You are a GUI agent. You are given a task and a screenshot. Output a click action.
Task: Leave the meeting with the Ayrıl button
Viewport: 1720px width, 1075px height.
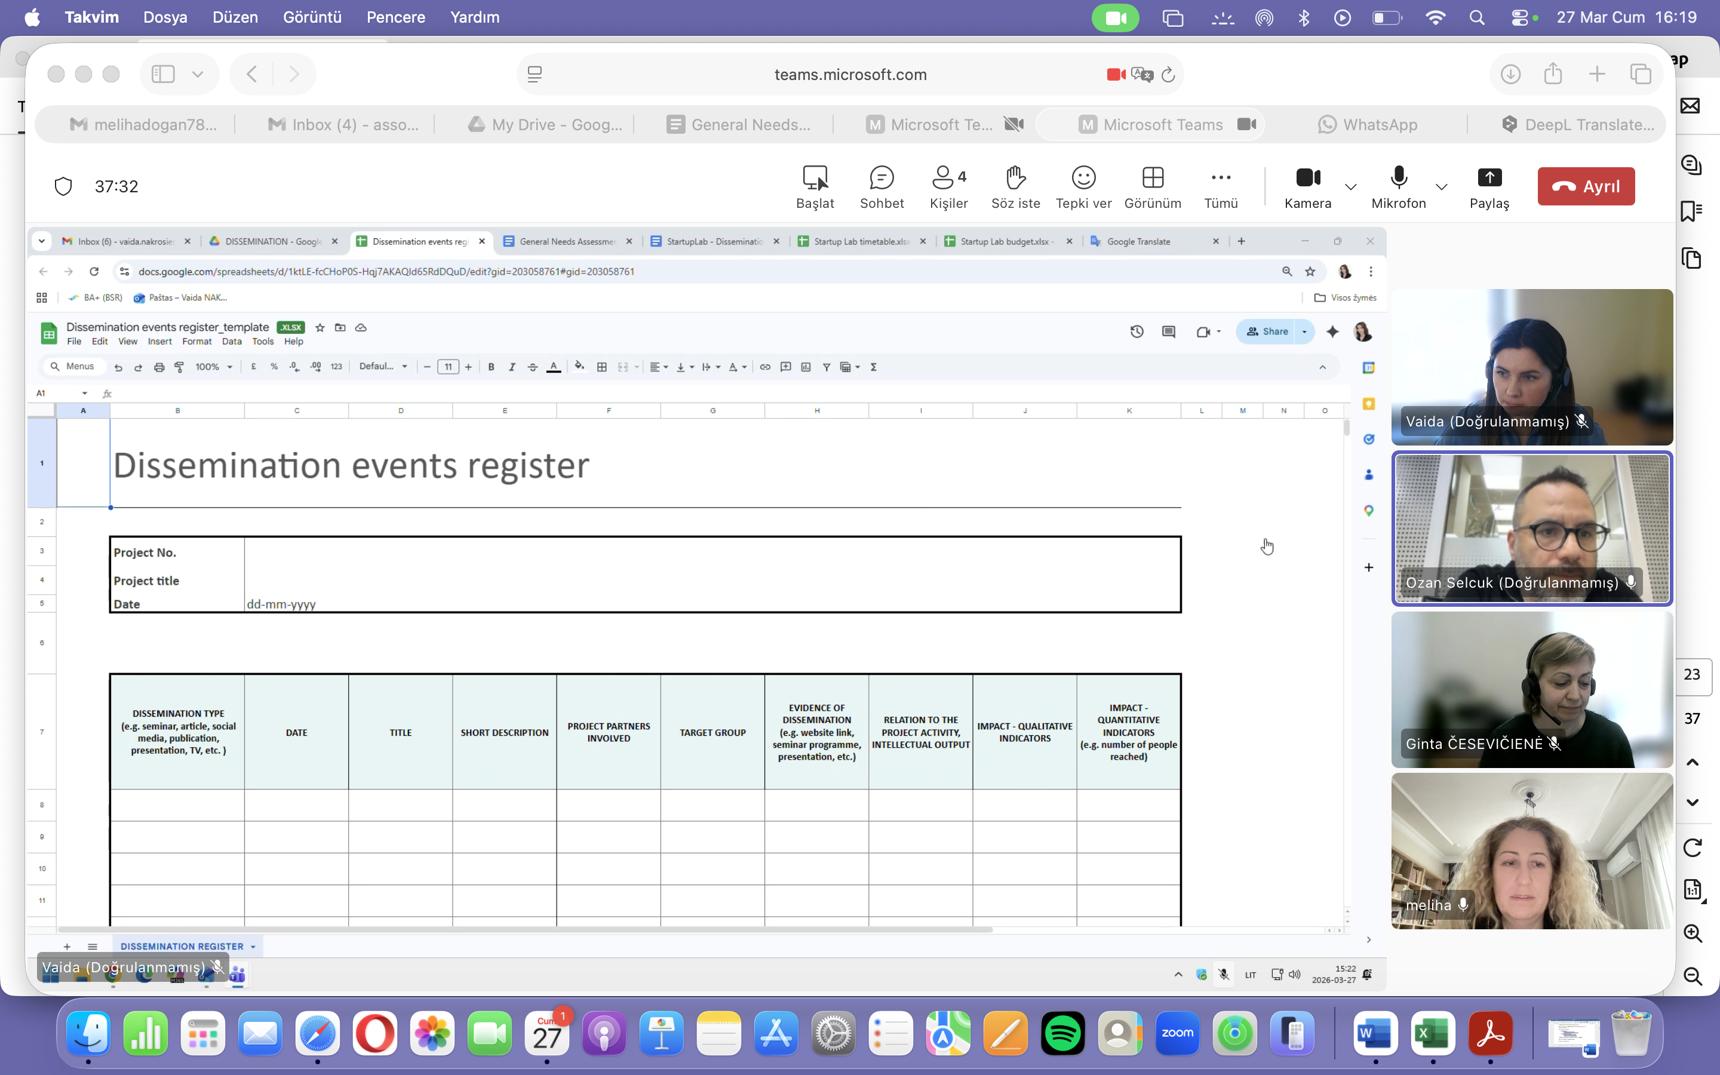click(1586, 186)
